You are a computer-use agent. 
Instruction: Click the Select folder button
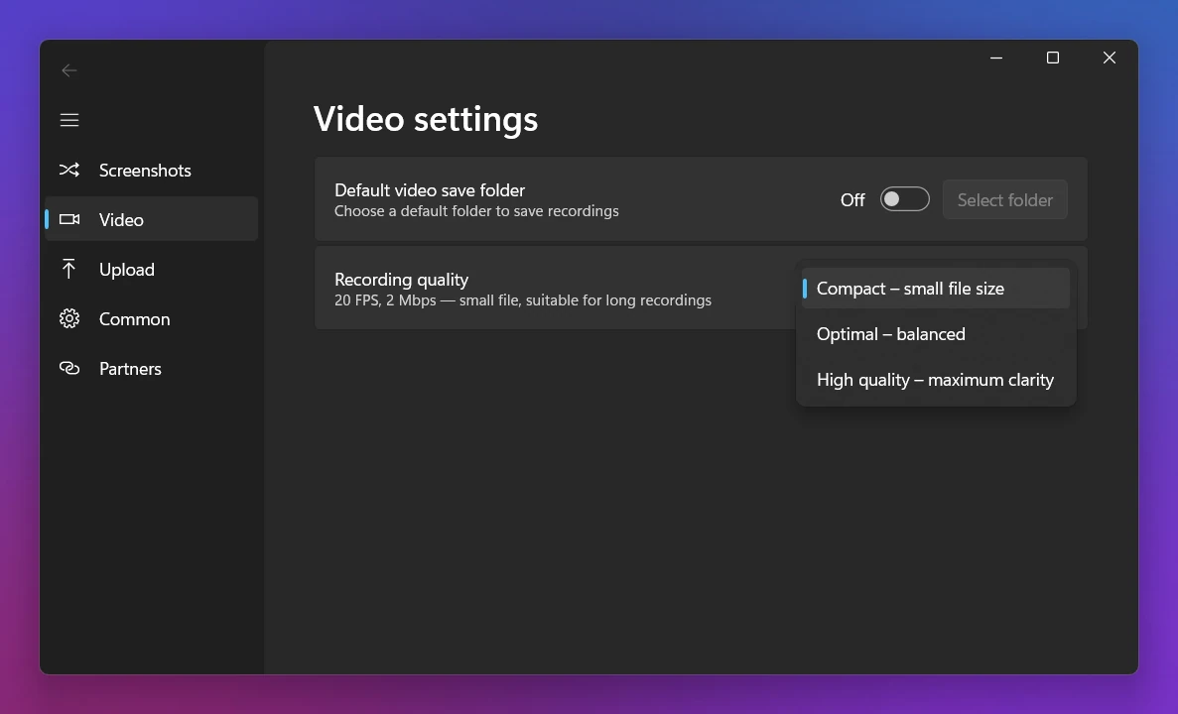pyautogui.click(x=1004, y=199)
